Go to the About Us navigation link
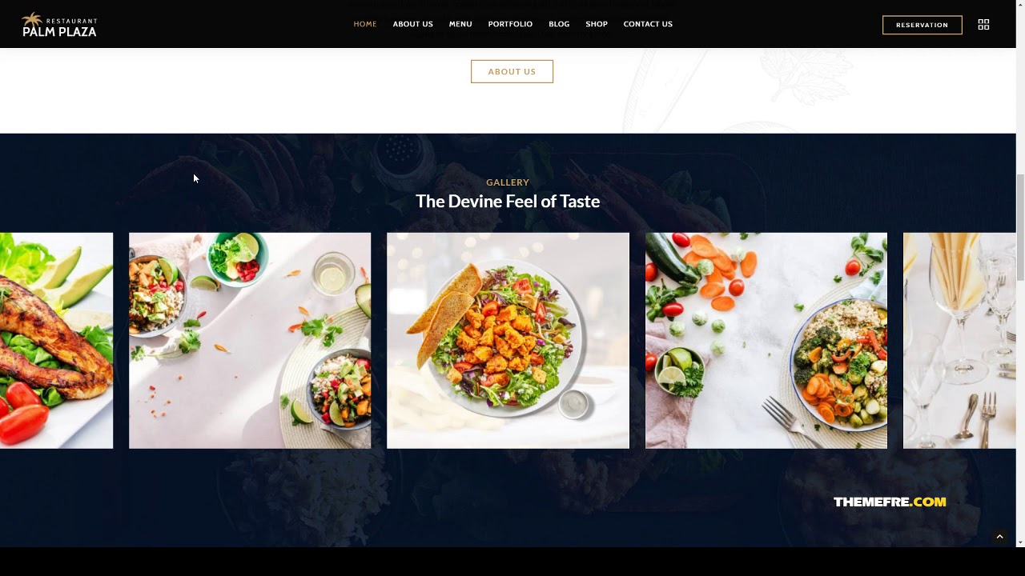Image resolution: width=1025 pixels, height=576 pixels. tap(413, 24)
